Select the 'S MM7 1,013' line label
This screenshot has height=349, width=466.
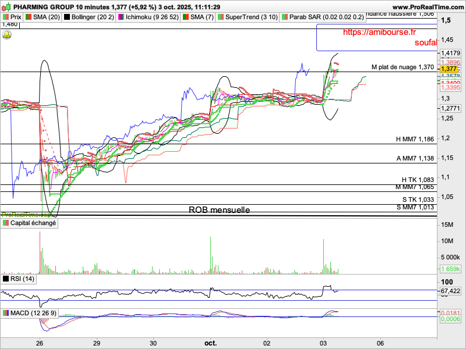pyautogui.click(x=415, y=208)
